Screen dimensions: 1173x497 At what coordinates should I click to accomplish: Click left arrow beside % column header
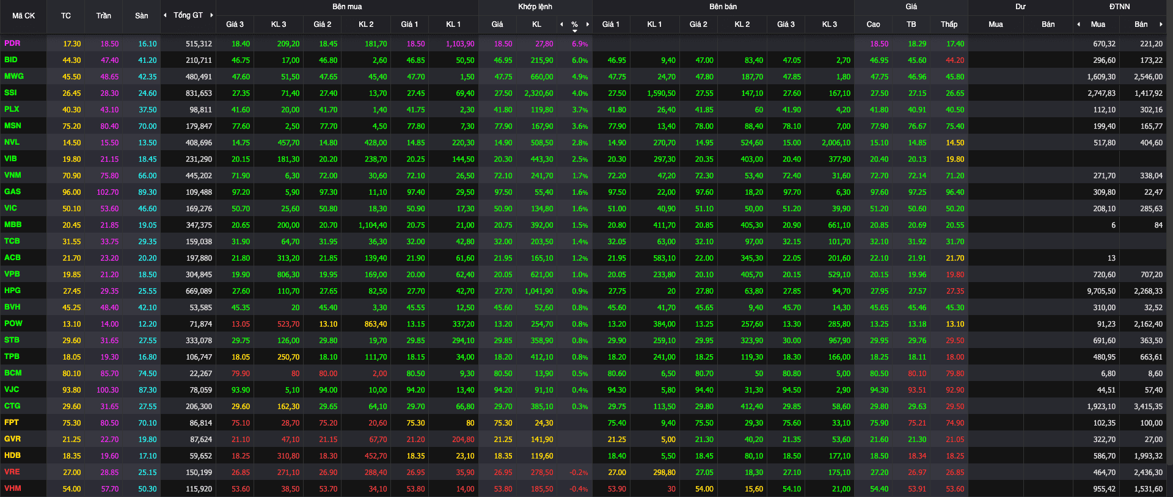[x=561, y=24]
